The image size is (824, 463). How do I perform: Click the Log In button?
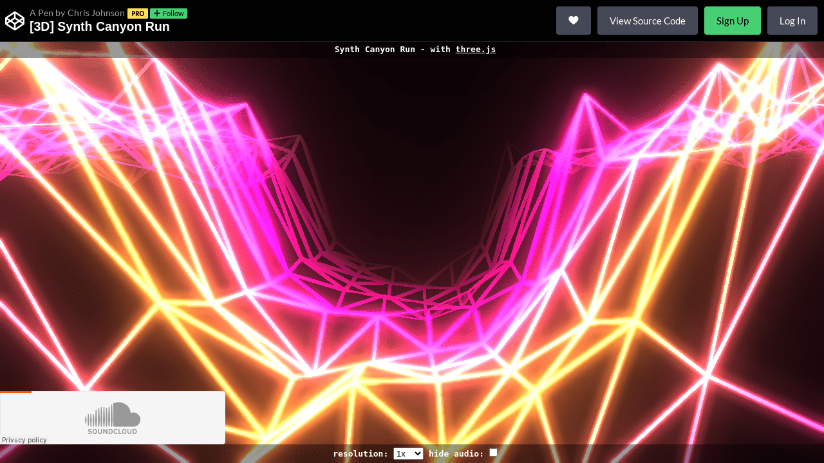click(x=792, y=21)
